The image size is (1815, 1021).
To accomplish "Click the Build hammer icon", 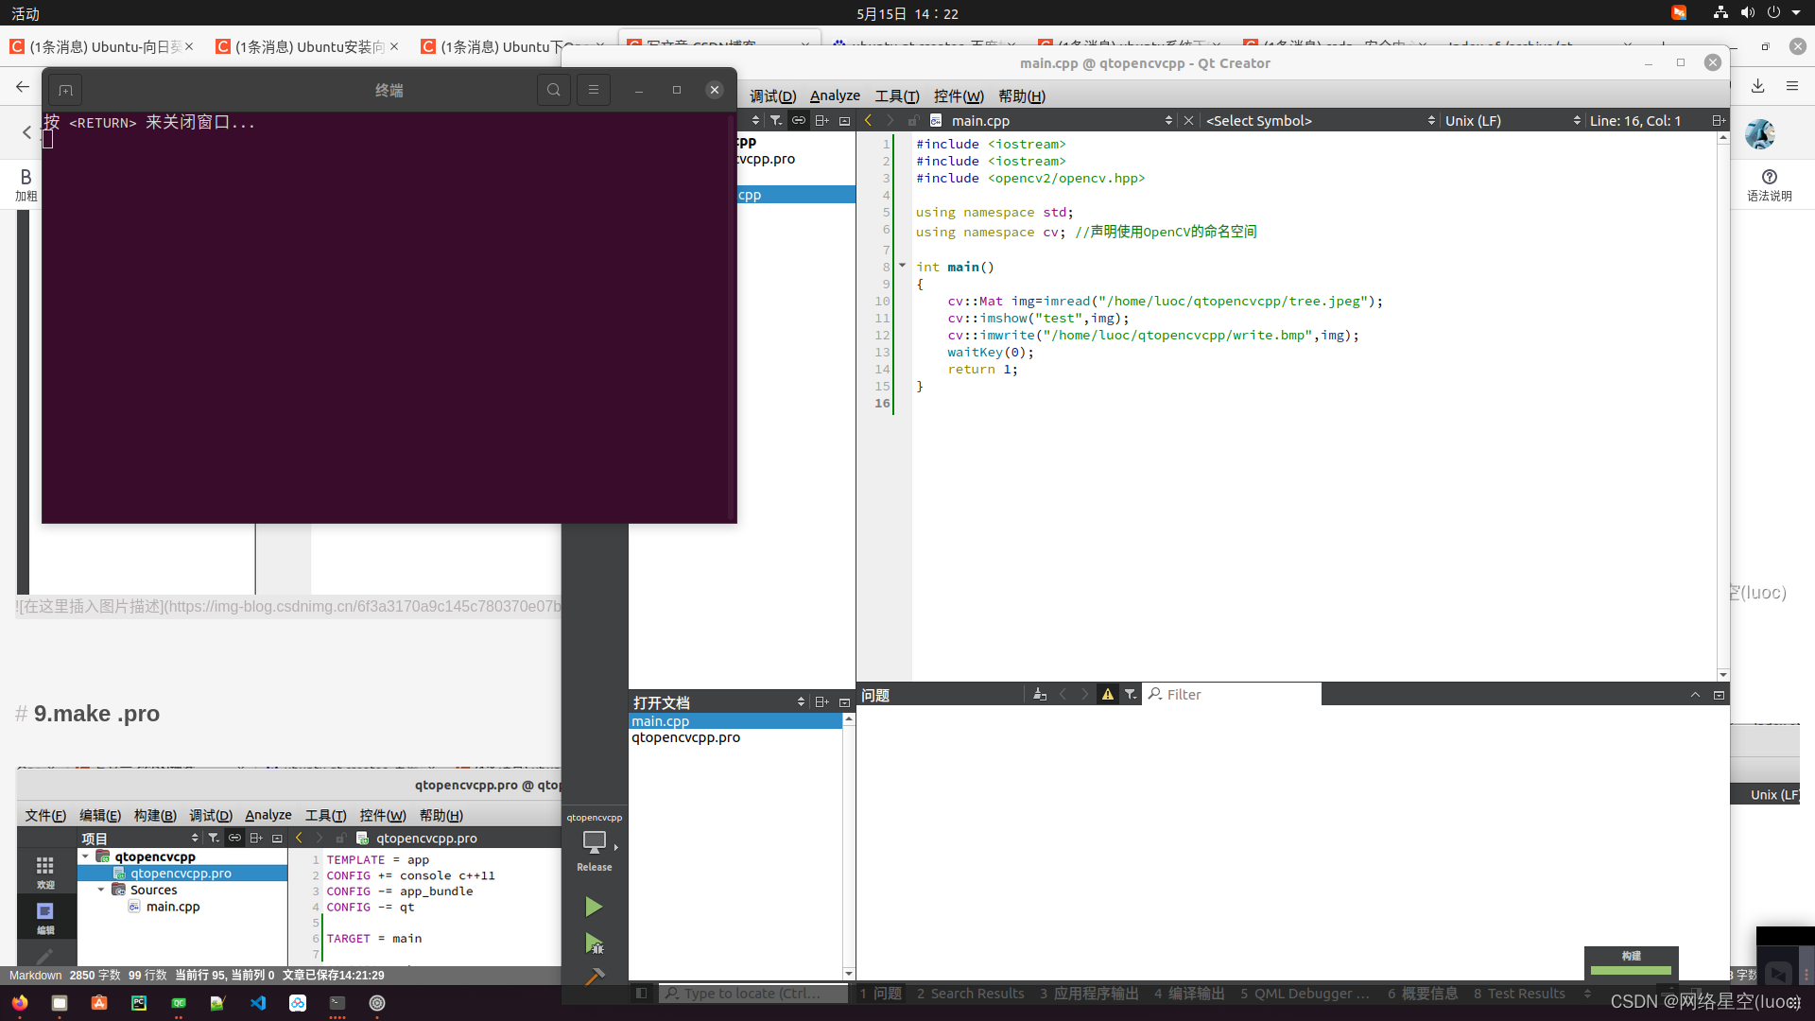I will (594, 976).
